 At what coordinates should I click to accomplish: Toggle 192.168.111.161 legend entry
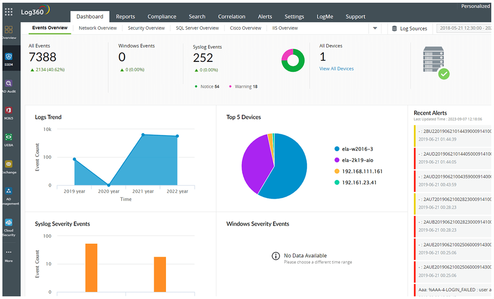pyautogui.click(x=358, y=171)
